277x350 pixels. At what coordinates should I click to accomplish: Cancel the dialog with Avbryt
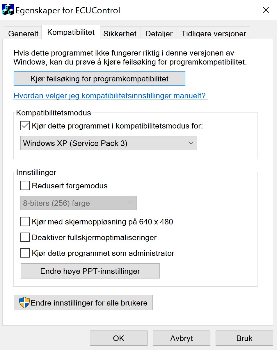181,338
